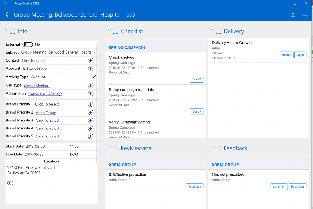Mark Check shelves as Done
313x209 pixels.
pos(197,79)
